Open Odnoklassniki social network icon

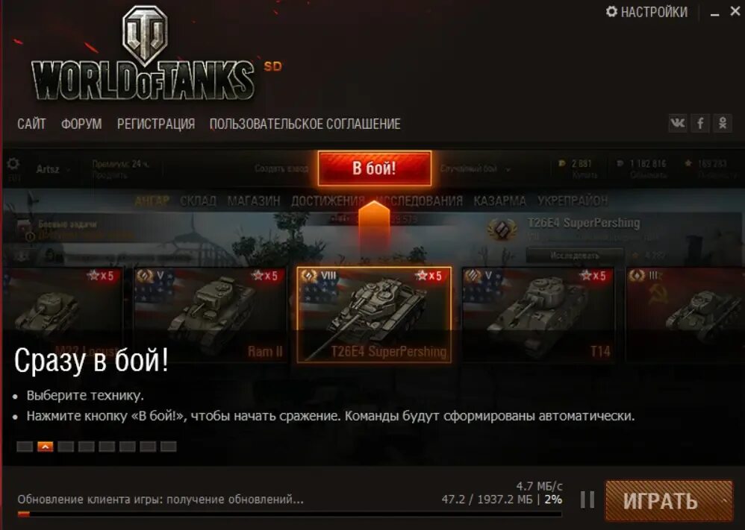(723, 123)
